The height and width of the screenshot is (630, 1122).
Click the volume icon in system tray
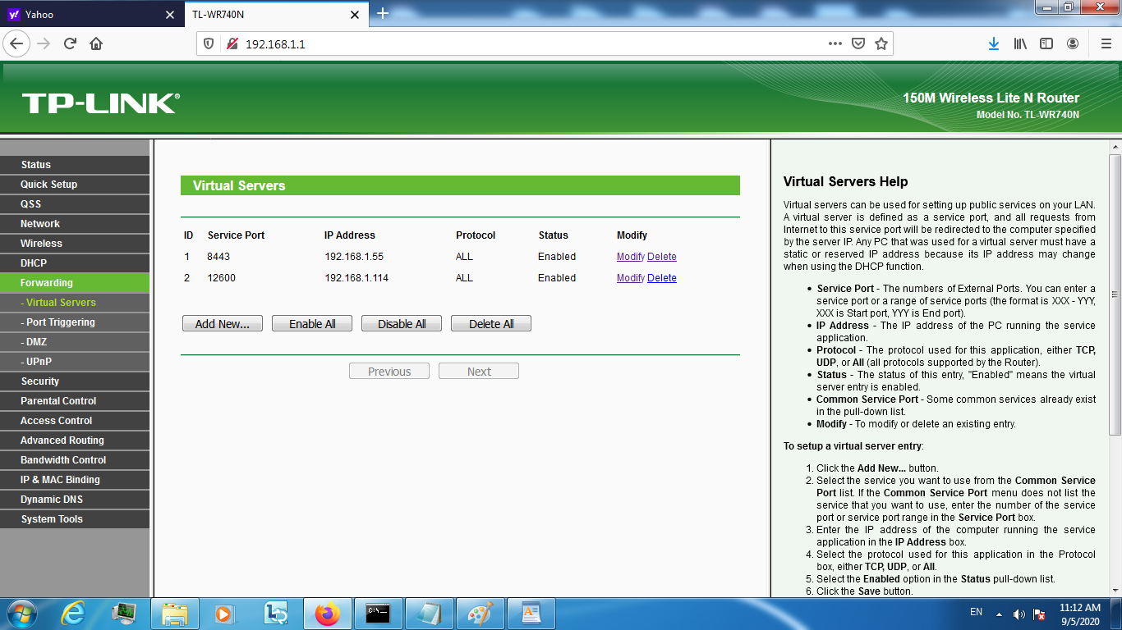pos(1019,614)
